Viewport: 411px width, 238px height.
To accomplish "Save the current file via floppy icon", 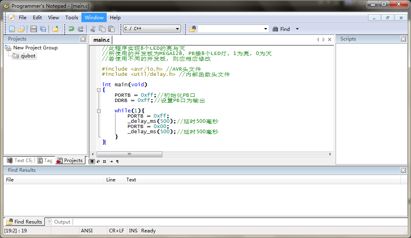I will [34, 29].
